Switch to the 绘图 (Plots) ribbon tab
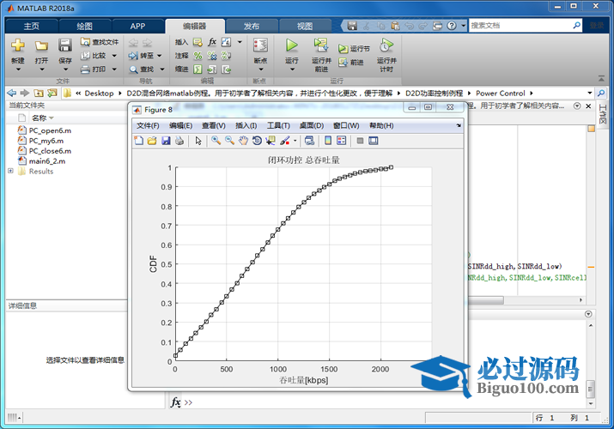614x429 pixels. tap(84, 26)
